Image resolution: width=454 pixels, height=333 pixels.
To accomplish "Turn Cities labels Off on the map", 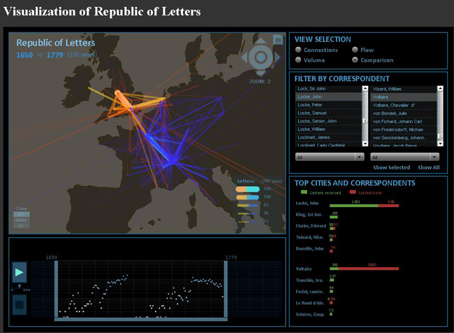I will 21,214.
